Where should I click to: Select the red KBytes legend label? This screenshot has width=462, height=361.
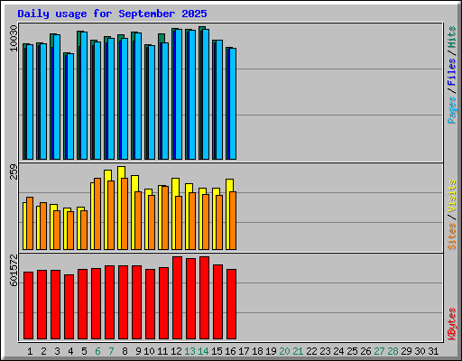[x=451, y=324]
